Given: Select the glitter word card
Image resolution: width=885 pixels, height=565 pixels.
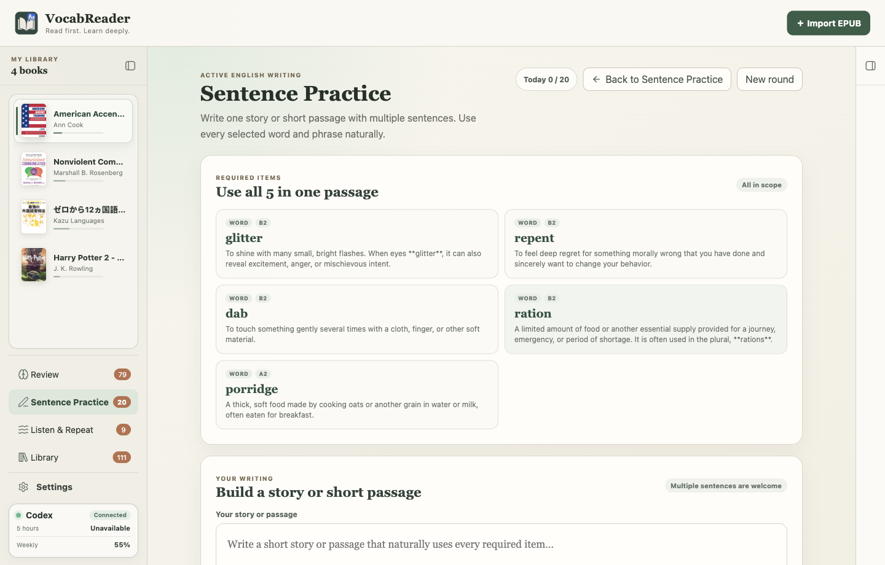Looking at the screenshot, I should tap(357, 244).
